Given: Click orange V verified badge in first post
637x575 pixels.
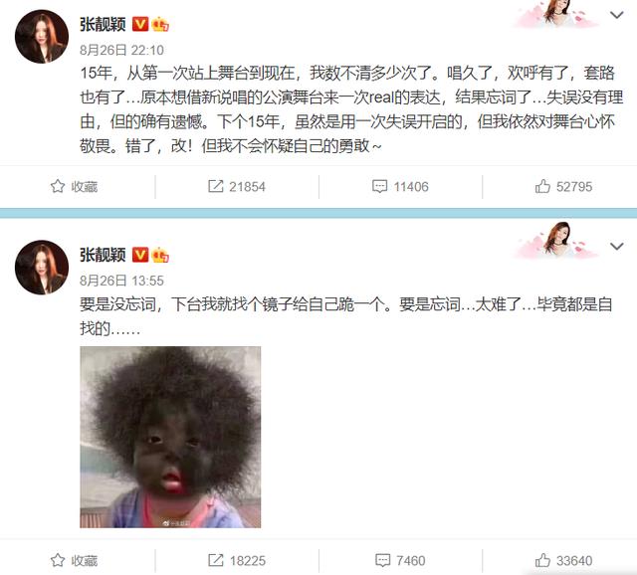Looking at the screenshot, I should pos(140,24).
